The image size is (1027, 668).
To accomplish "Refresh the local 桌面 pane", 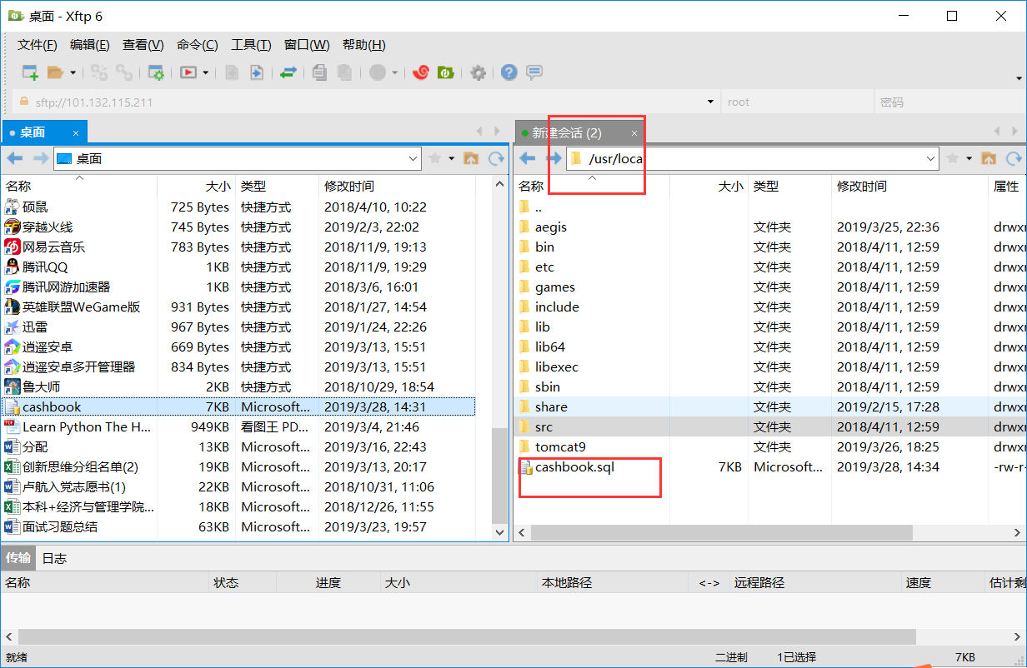I will click(496, 158).
